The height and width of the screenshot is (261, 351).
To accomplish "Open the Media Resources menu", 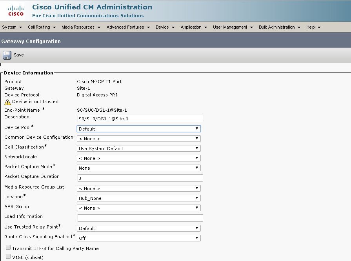I will 81,27.
